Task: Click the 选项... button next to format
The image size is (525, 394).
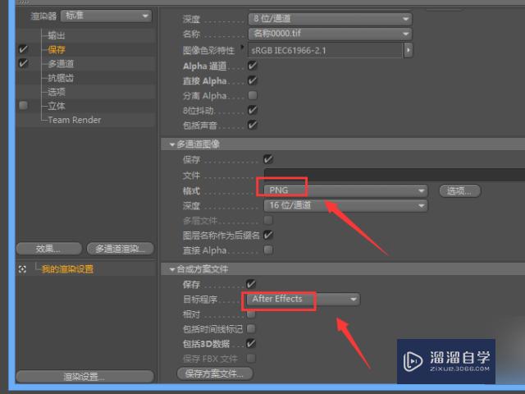Action: (459, 191)
